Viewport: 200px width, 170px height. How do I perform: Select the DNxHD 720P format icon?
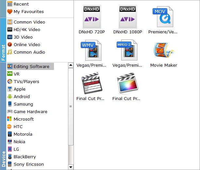(x=92, y=17)
